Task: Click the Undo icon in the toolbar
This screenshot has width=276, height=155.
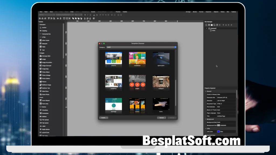Action: 71,12
